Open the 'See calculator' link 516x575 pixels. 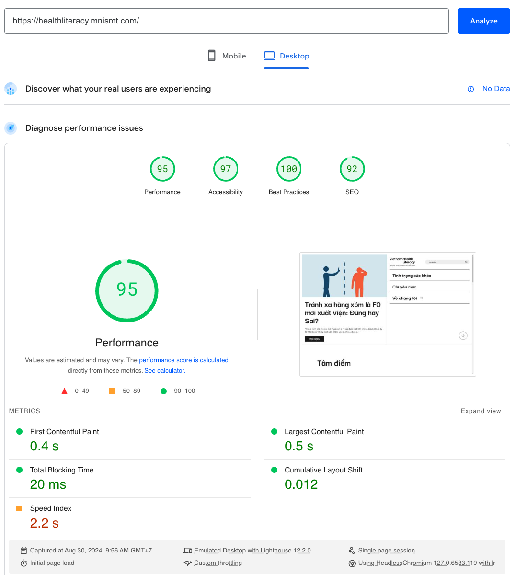pyautogui.click(x=164, y=371)
